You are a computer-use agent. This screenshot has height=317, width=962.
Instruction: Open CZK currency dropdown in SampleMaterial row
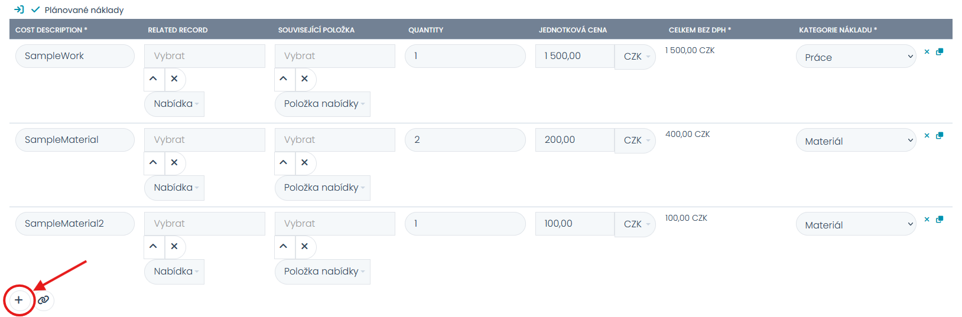635,140
